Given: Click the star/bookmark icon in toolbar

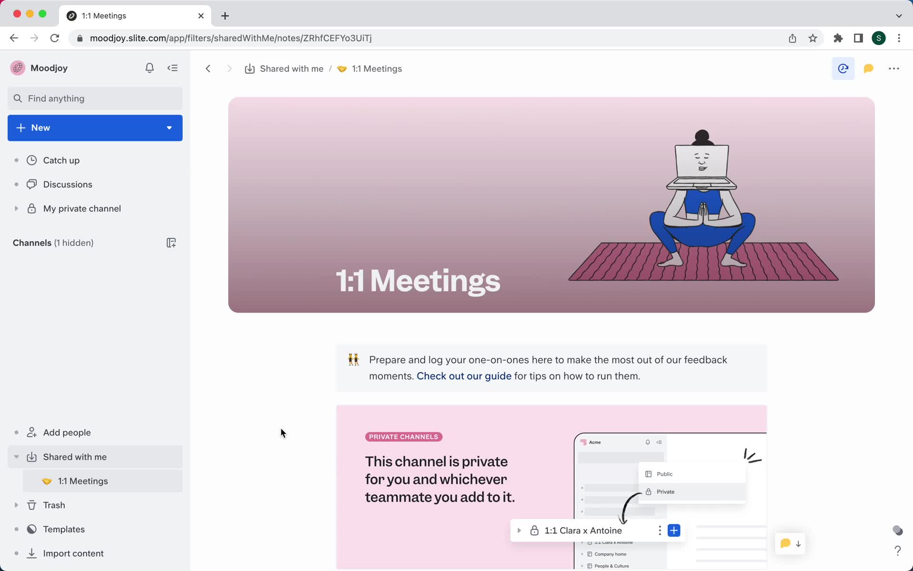Looking at the screenshot, I should pyautogui.click(x=814, y=38).
